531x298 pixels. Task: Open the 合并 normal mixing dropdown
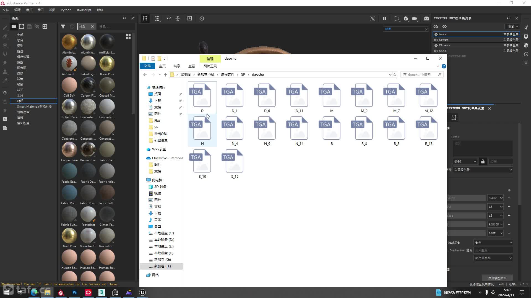tap(493, 243)
